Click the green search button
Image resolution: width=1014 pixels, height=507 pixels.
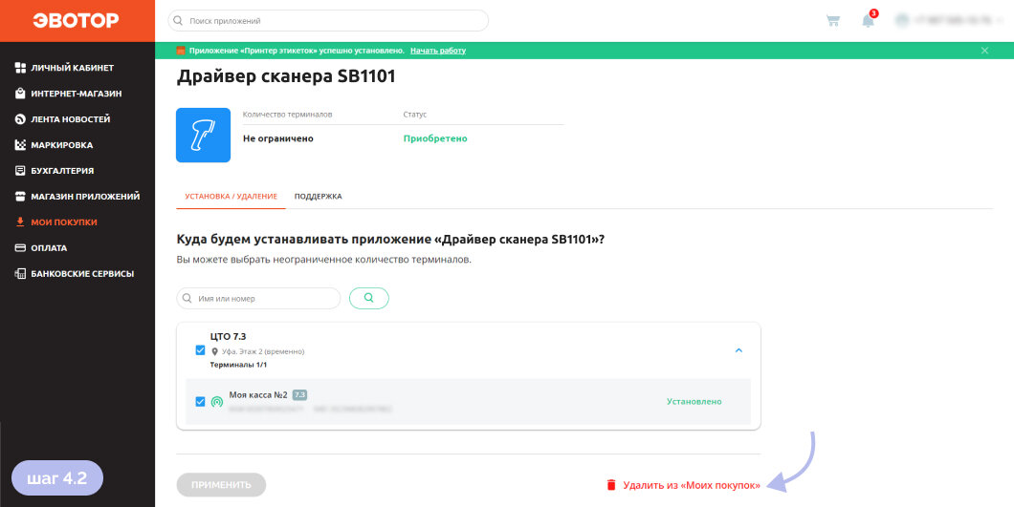pyautogui.click(x=369, y=298)
